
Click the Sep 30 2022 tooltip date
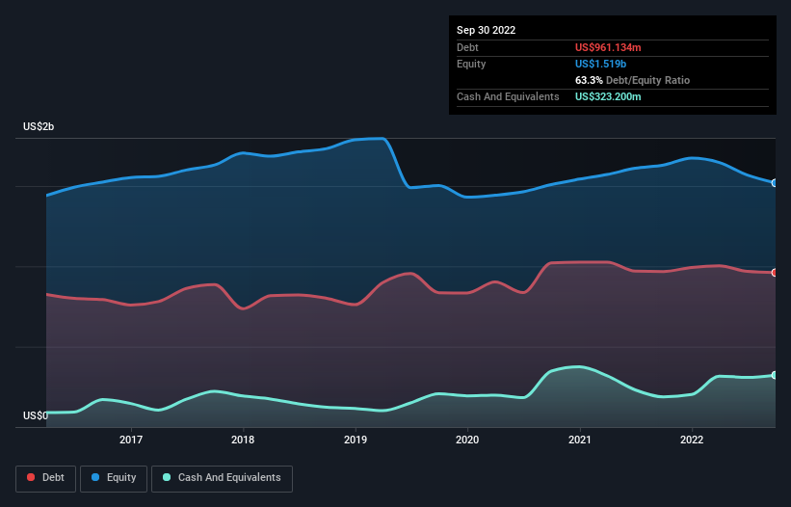click(x=486, y=30)
